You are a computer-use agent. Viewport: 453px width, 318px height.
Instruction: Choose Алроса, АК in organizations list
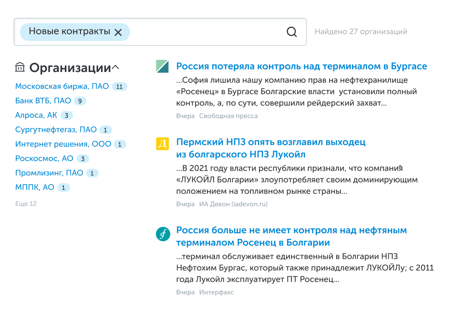click(x=36, y=115)
